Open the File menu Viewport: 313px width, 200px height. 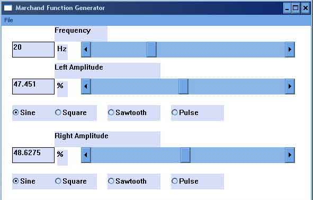(x=8, y=20)
